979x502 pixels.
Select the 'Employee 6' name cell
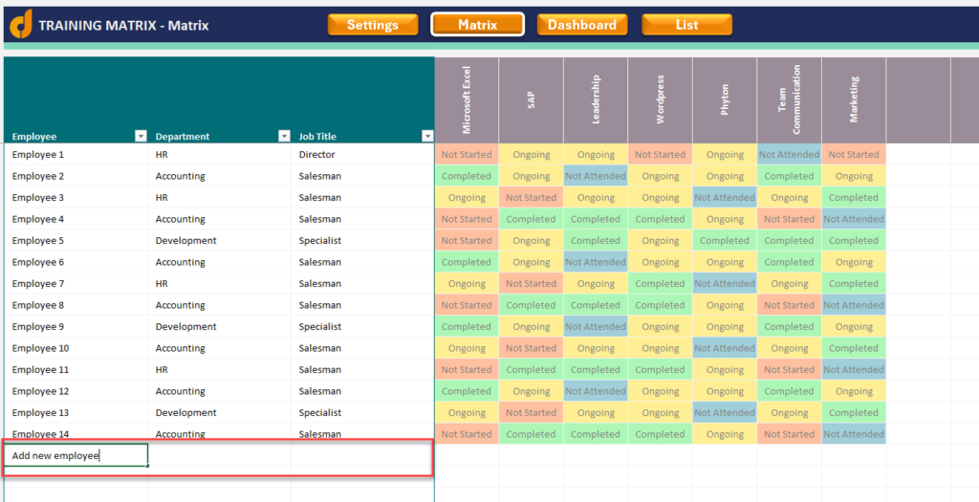tap(76, 262)
